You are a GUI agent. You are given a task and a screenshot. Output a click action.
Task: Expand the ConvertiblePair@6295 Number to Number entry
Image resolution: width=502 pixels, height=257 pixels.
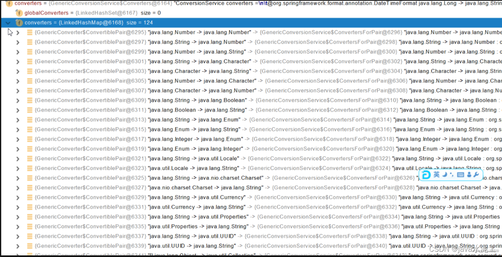pyautogui.click(x=18, y=32)
